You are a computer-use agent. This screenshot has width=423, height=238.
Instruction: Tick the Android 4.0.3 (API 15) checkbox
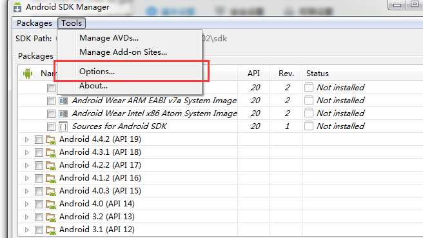click(39, 192)
